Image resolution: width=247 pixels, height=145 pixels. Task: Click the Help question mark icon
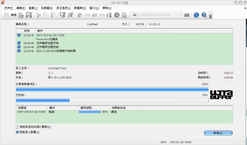[x=204, y=15]
